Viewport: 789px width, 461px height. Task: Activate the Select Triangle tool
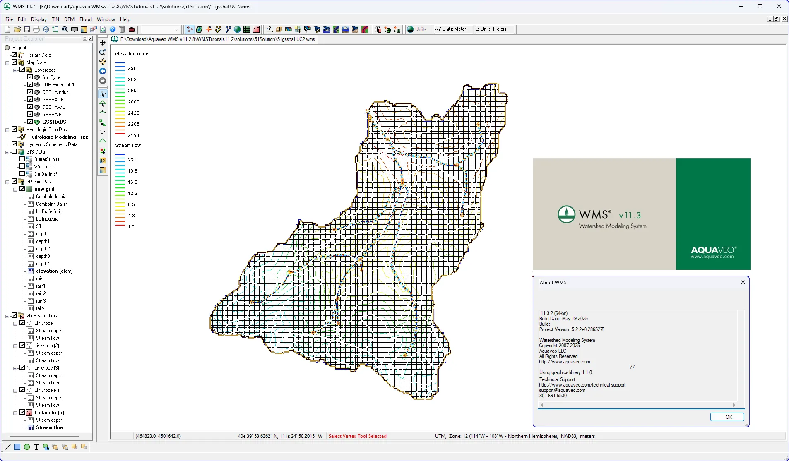point(103,103)
